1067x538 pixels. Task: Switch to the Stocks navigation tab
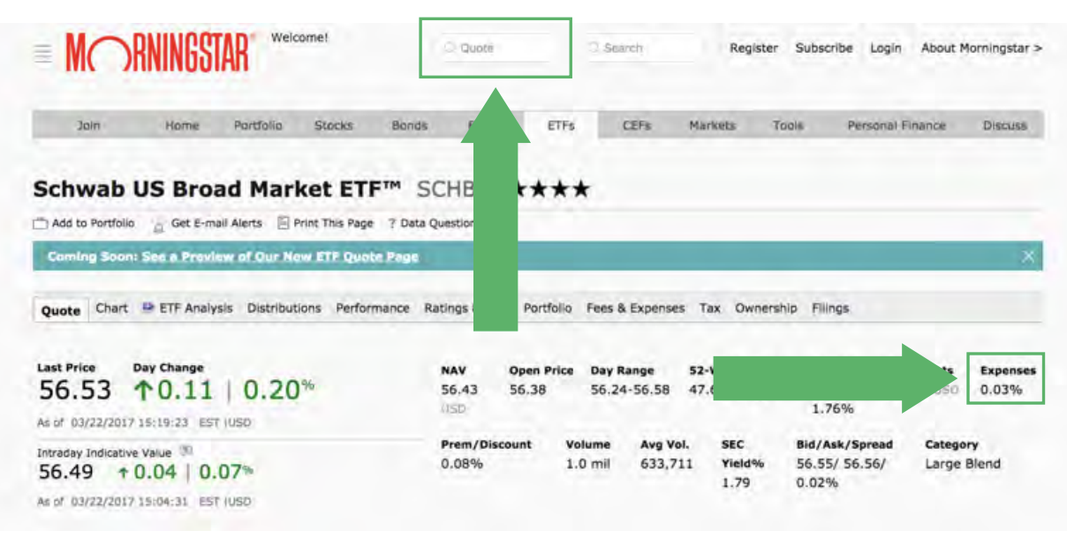[x=334, y=125]
